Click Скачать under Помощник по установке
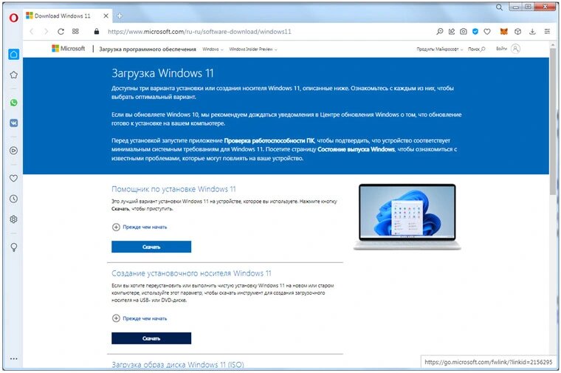561x373 pixels. [151, 247]
